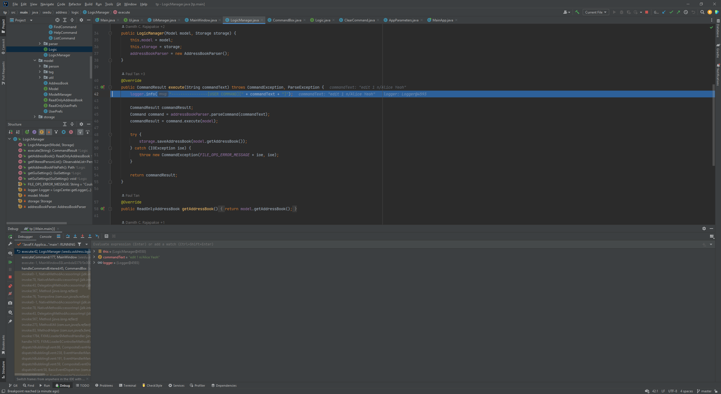This screenshot has height=394, width=721.
Task: Open the Current File run configuration dropdown
Action: [x=596, y=12]
